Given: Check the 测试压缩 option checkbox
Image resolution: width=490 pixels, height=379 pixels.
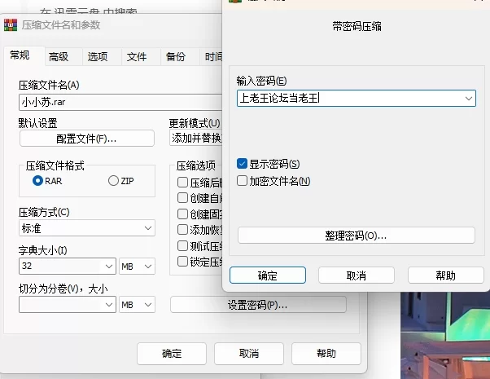Looking at the screenshot, I should [x=182, y=246].
